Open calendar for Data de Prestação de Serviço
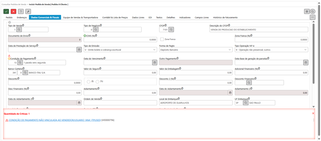 pyautogui.click(x=79, y=50)
